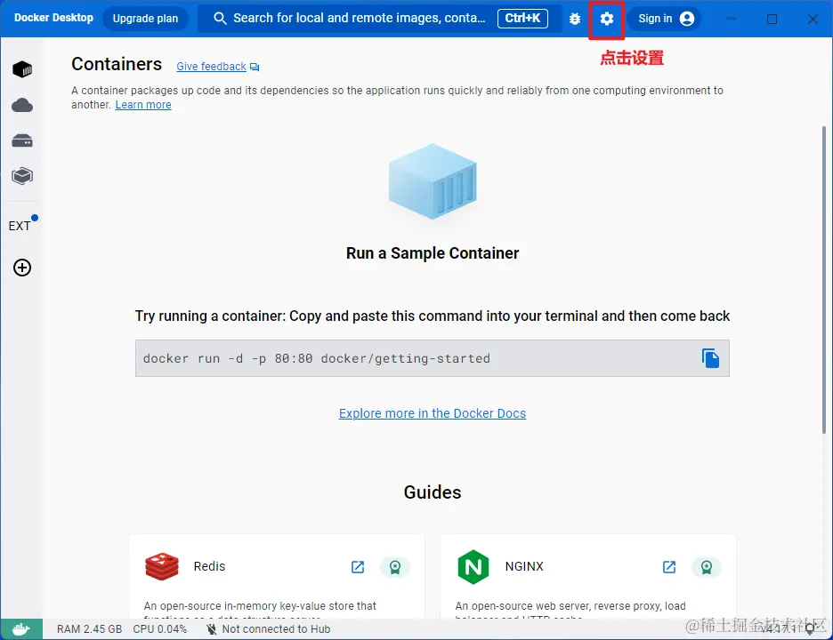Open Explore more in the Docker Docs
Viewport: 833px width, 640px height.
click(433, 413)
